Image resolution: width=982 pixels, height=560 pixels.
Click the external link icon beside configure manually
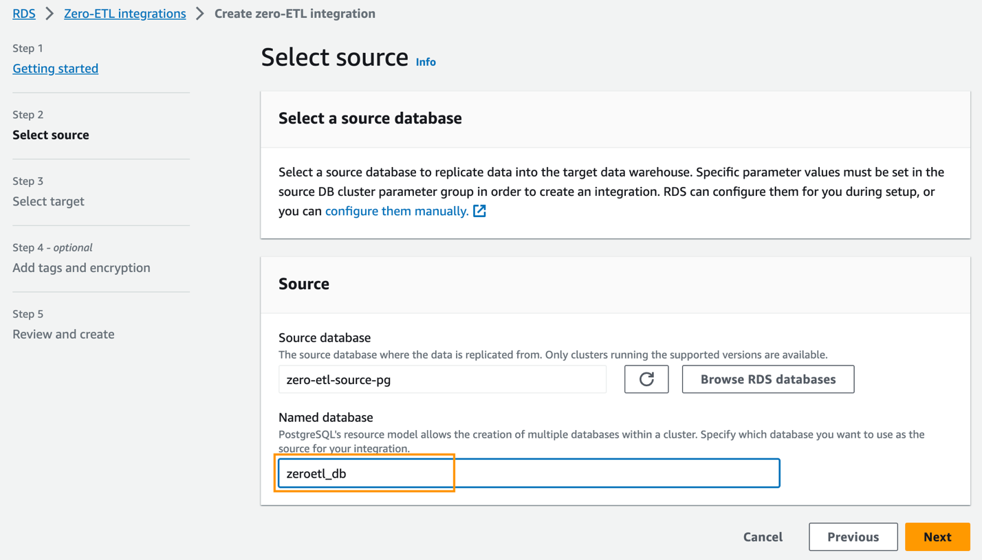pyautogui.click(x=479, y=211)
